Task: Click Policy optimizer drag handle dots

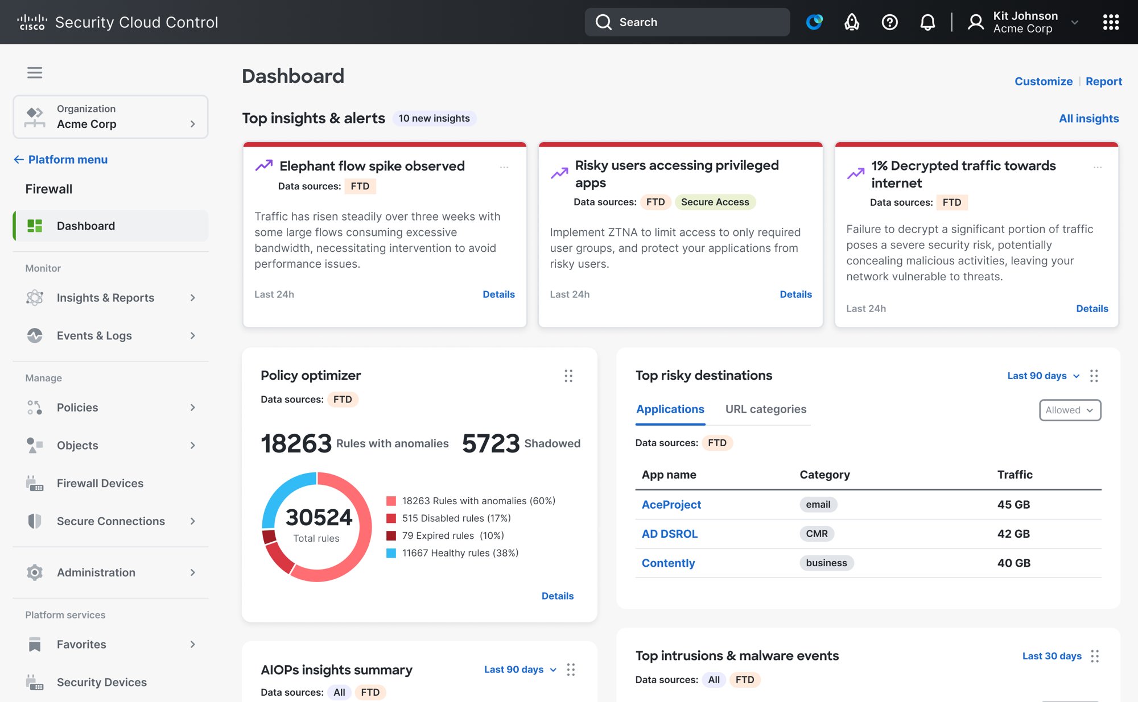Action: pyautogui.click(x=568, y=376)
